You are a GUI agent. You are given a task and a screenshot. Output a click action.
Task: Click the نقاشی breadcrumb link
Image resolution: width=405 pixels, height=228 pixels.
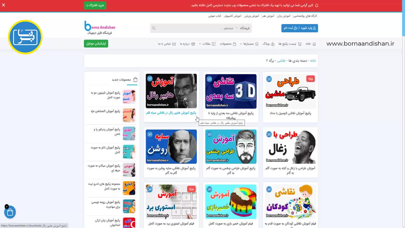point(281,60)
